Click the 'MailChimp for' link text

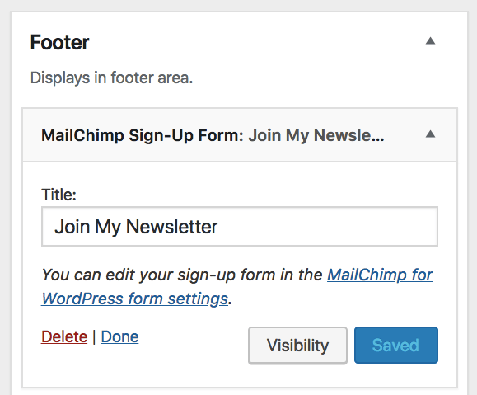380,275
